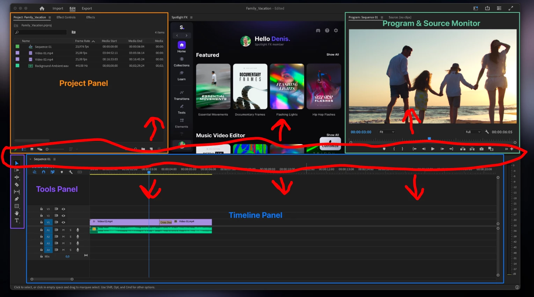Select the Hand tool
Screen dimensions: 534x297
point(16,213)
